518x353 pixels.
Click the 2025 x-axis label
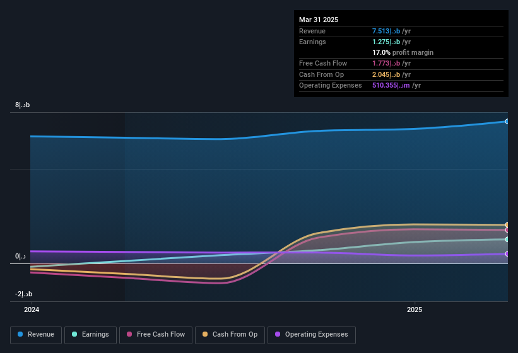coord(415,310)
